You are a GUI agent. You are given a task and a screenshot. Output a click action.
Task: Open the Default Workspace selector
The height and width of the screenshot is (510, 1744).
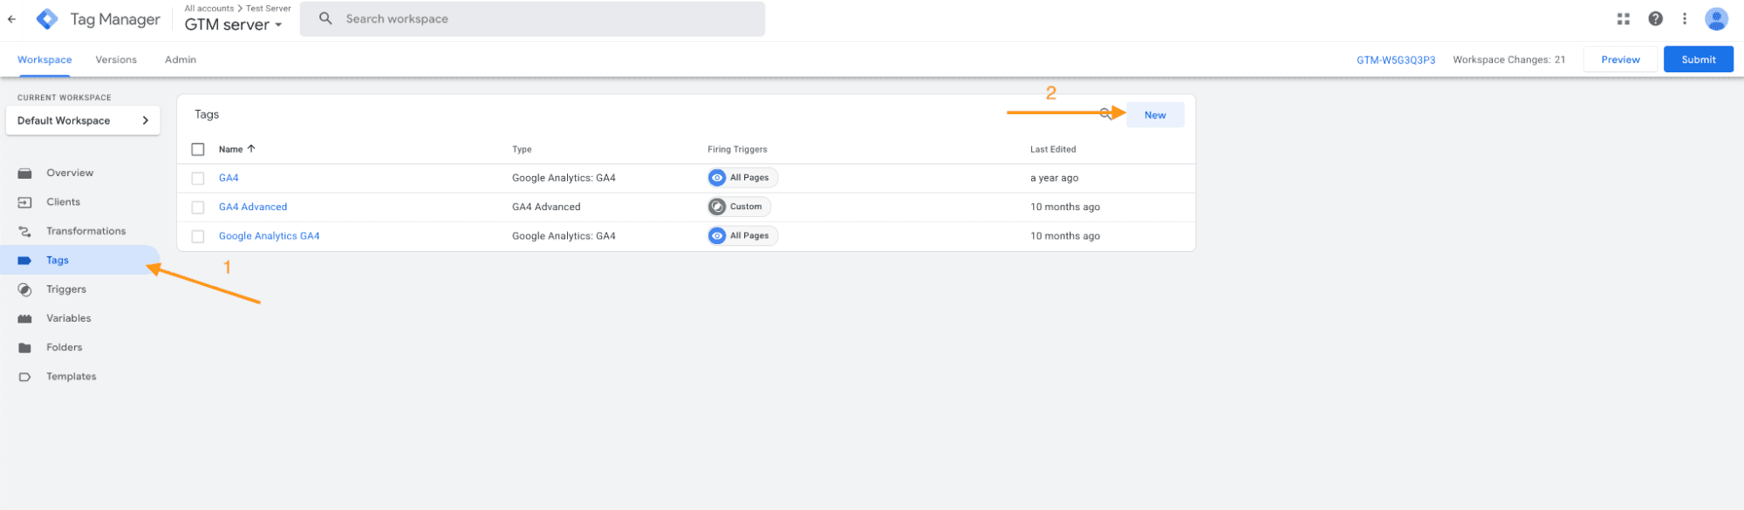click(x=83, y=121)
